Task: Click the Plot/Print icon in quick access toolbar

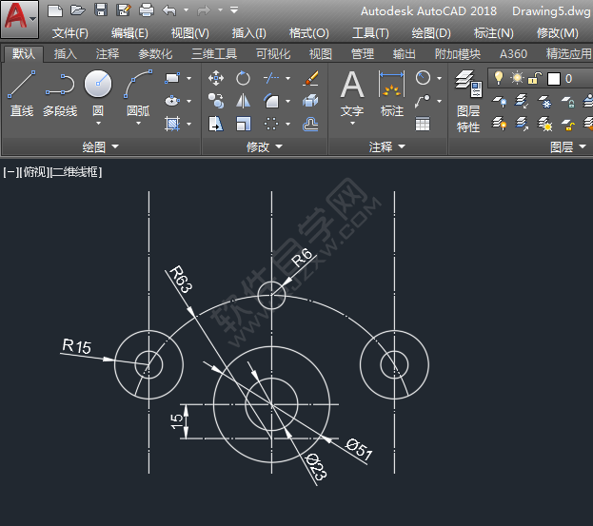Action: click(147, 10)
